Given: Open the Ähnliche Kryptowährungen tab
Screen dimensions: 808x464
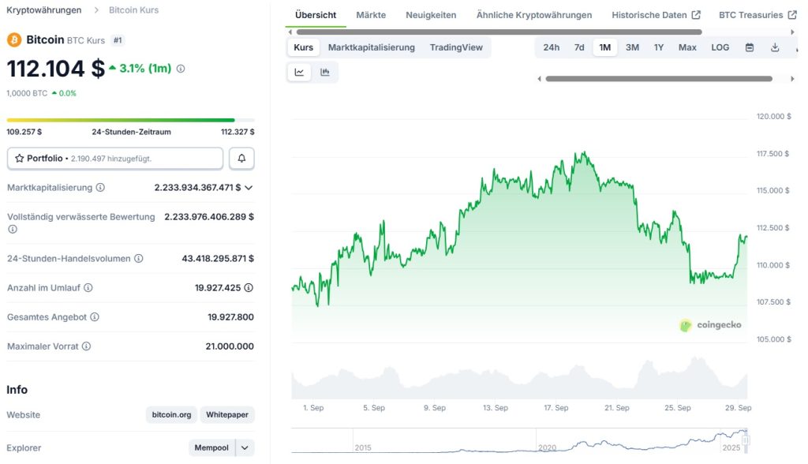Looking at the screenshot, I should click(534, 15).
